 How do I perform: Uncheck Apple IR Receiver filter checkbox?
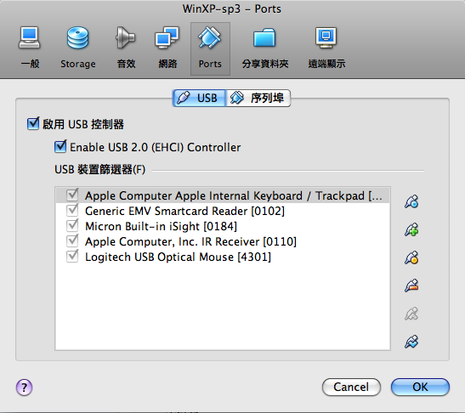click(x=72, y=241)
